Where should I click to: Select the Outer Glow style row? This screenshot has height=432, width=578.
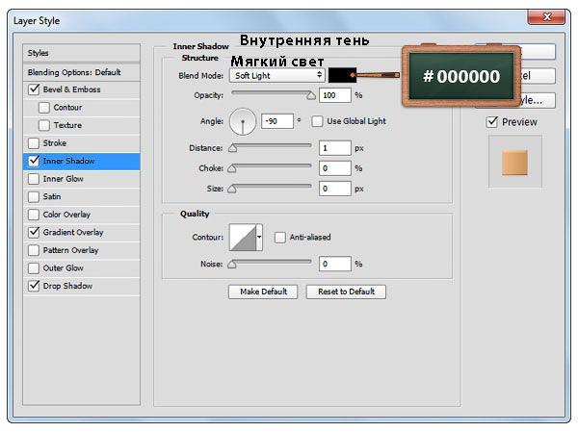pyautogui.click(x=82, y=268)
